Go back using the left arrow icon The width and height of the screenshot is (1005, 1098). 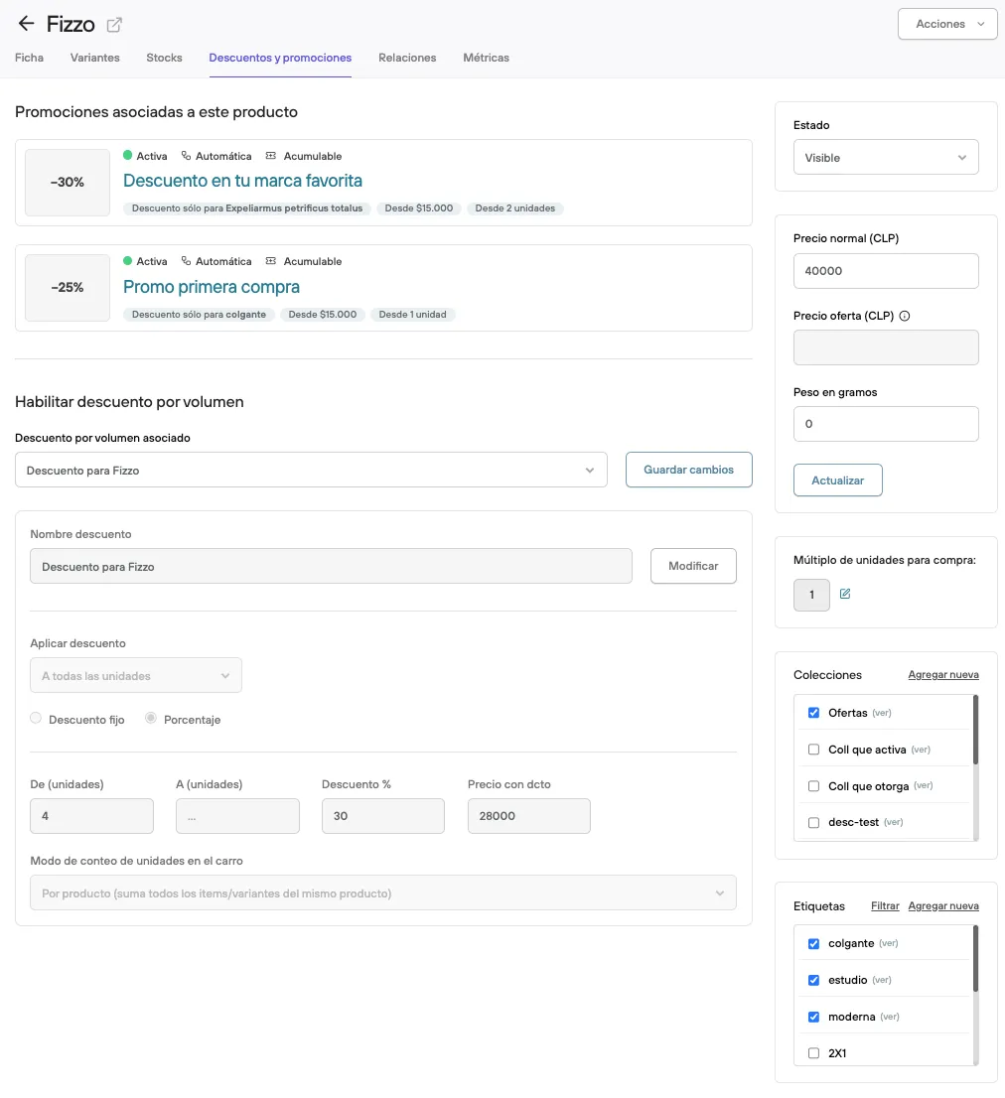click(26, 23)
